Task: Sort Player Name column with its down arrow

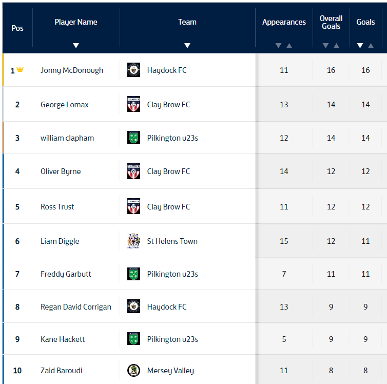Action: [76, 46]
